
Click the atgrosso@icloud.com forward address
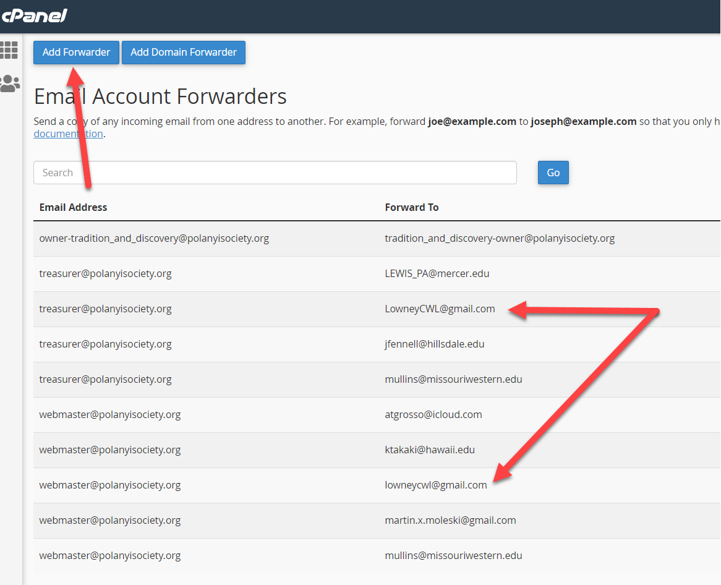tap(433, 414)
